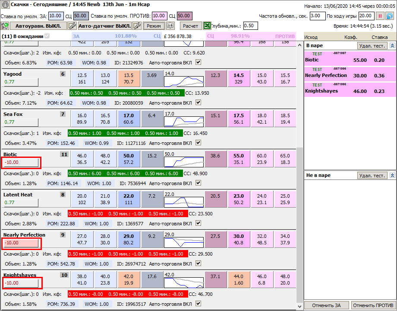Click the Nearly Perfection price chart
The image size is (397, 311).
tap(184, 243)
